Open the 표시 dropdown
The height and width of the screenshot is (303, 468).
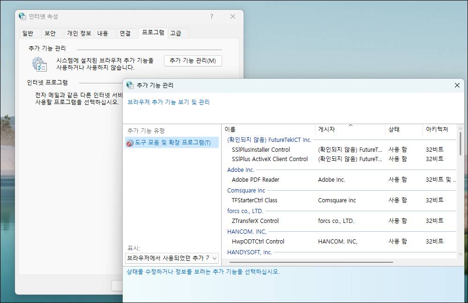coord(171,258)
